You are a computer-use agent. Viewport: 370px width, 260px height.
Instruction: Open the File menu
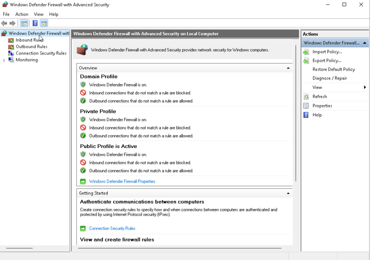6,14
